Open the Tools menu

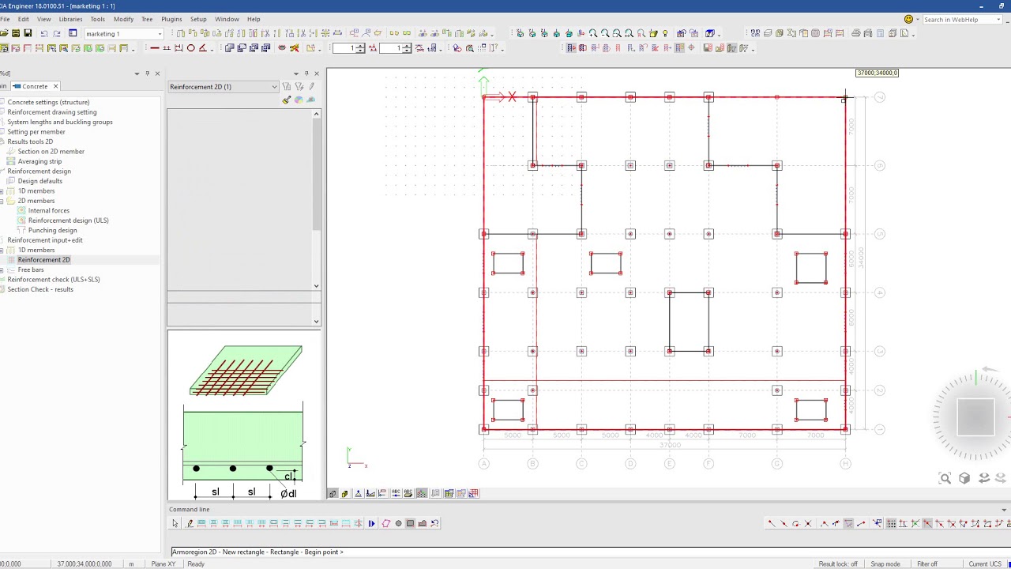coord(98,19)
